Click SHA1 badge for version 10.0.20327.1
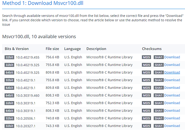This screenshot has width=185, height=130. [x=158, y=126]
